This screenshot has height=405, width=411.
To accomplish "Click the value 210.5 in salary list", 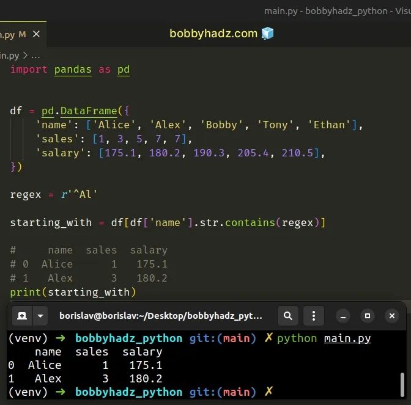I will coord(297,153).
